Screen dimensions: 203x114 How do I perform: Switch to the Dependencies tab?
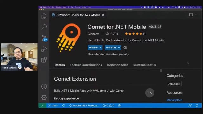tap(118, 65)
